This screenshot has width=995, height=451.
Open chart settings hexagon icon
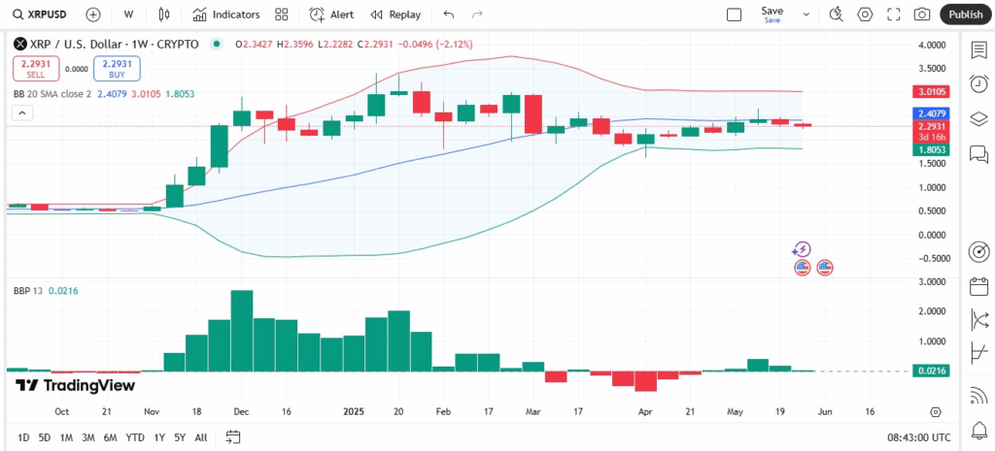click(x=865, y=14)
